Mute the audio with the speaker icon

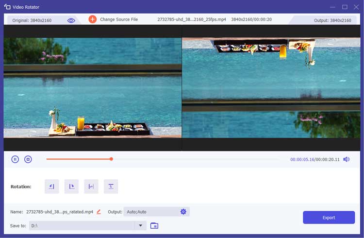click(347, 159)
